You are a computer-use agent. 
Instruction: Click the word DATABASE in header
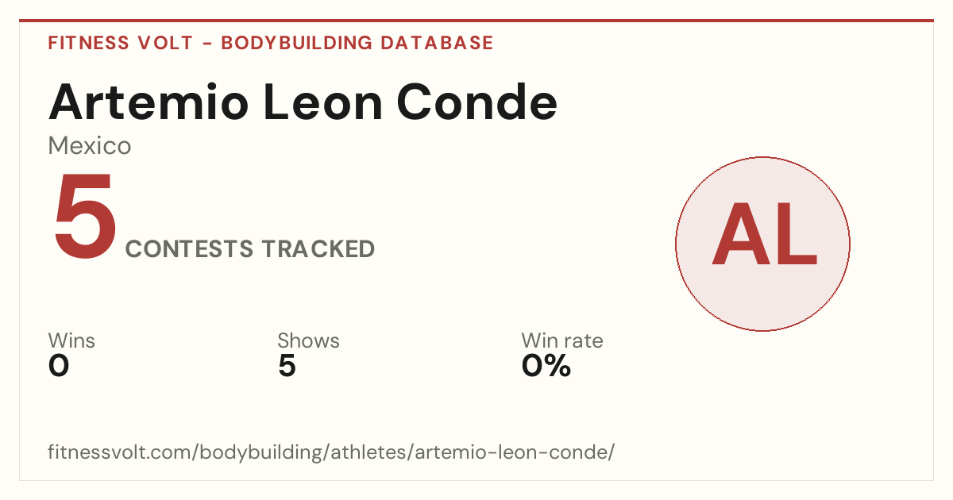437,43
